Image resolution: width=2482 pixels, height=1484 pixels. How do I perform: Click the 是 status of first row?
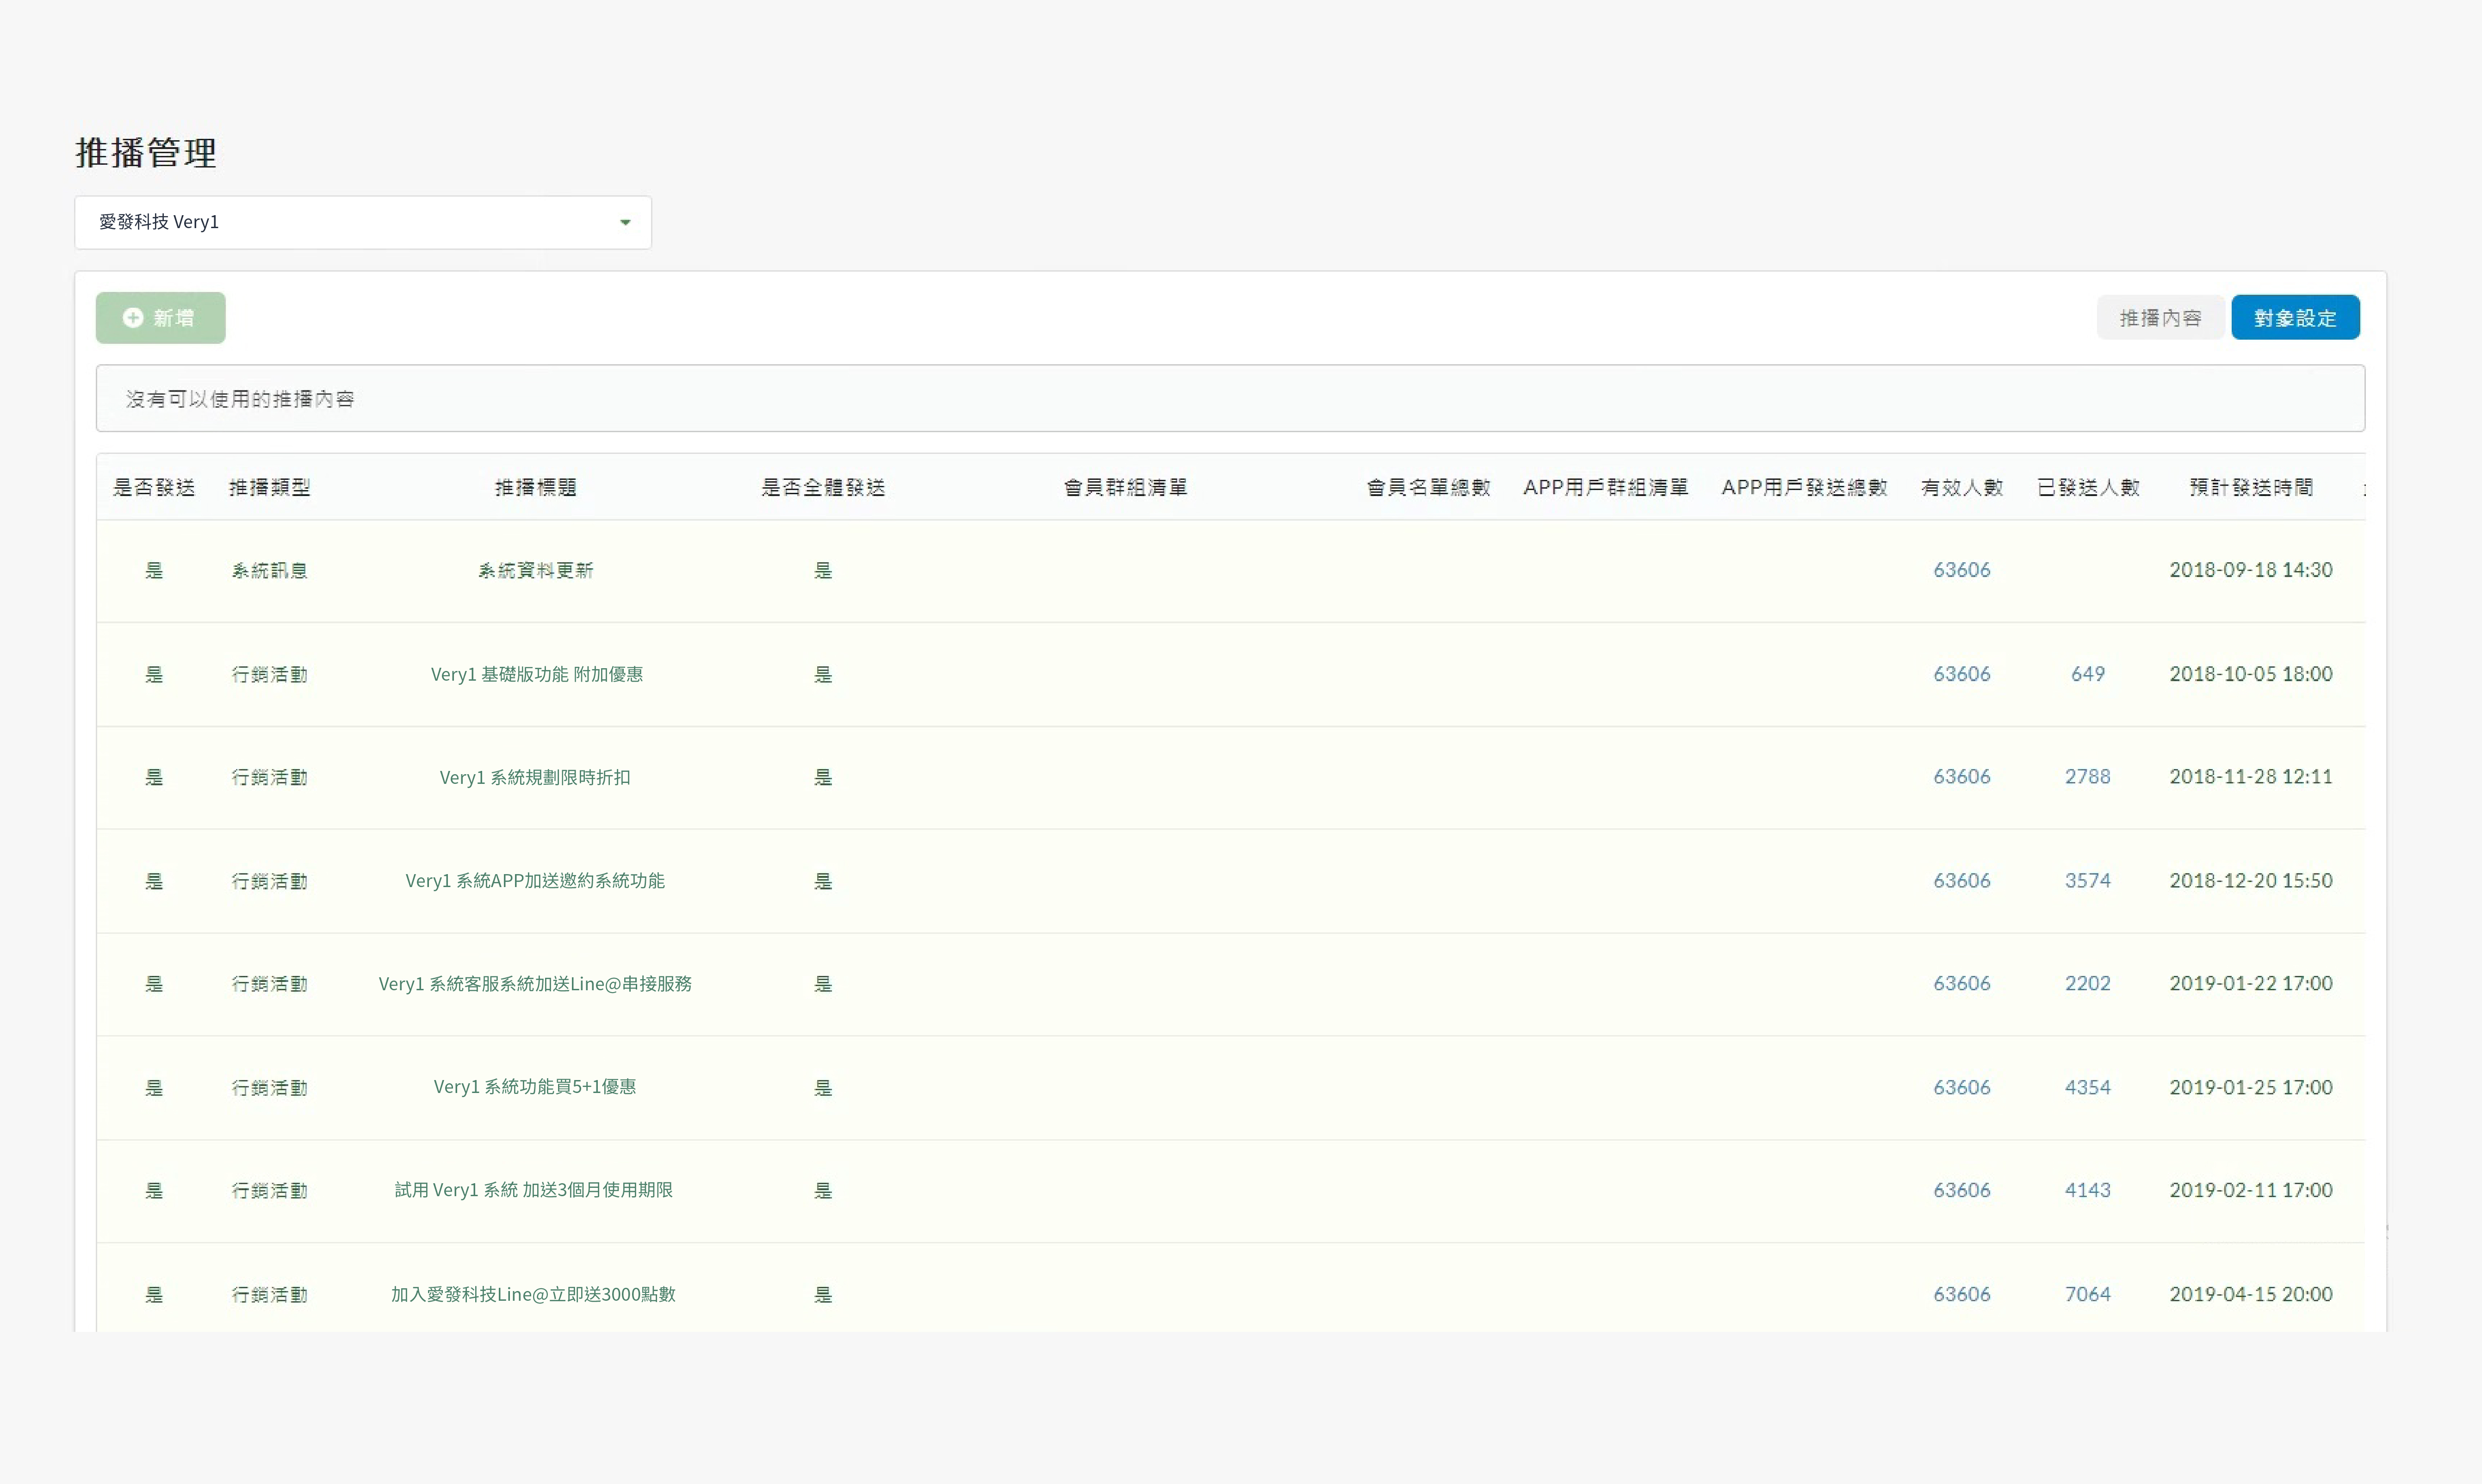155,569
